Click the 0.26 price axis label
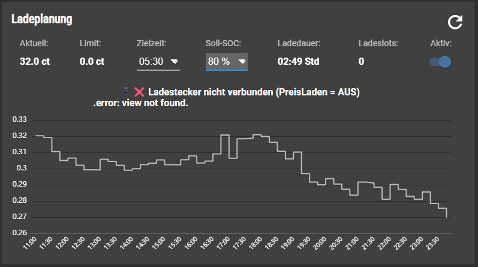This screenshot has width=478, height=267. (x=20, y=233)
